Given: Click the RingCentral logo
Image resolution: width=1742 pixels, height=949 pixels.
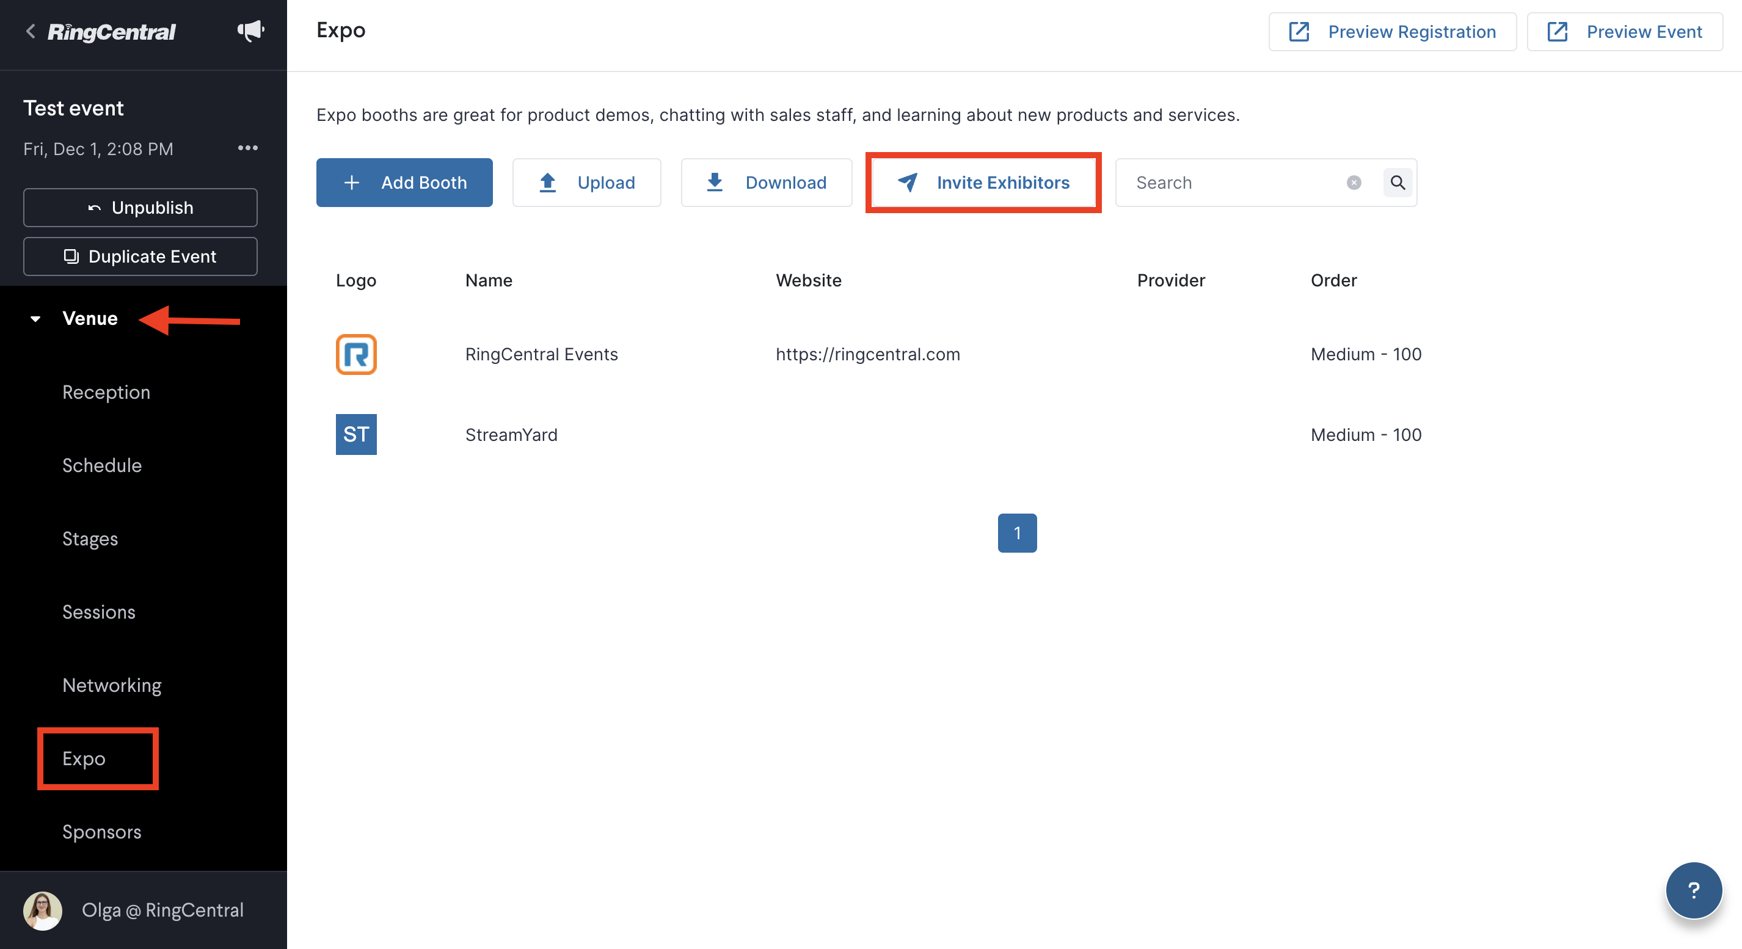Looking at the screenshot, I should [112, 32].
